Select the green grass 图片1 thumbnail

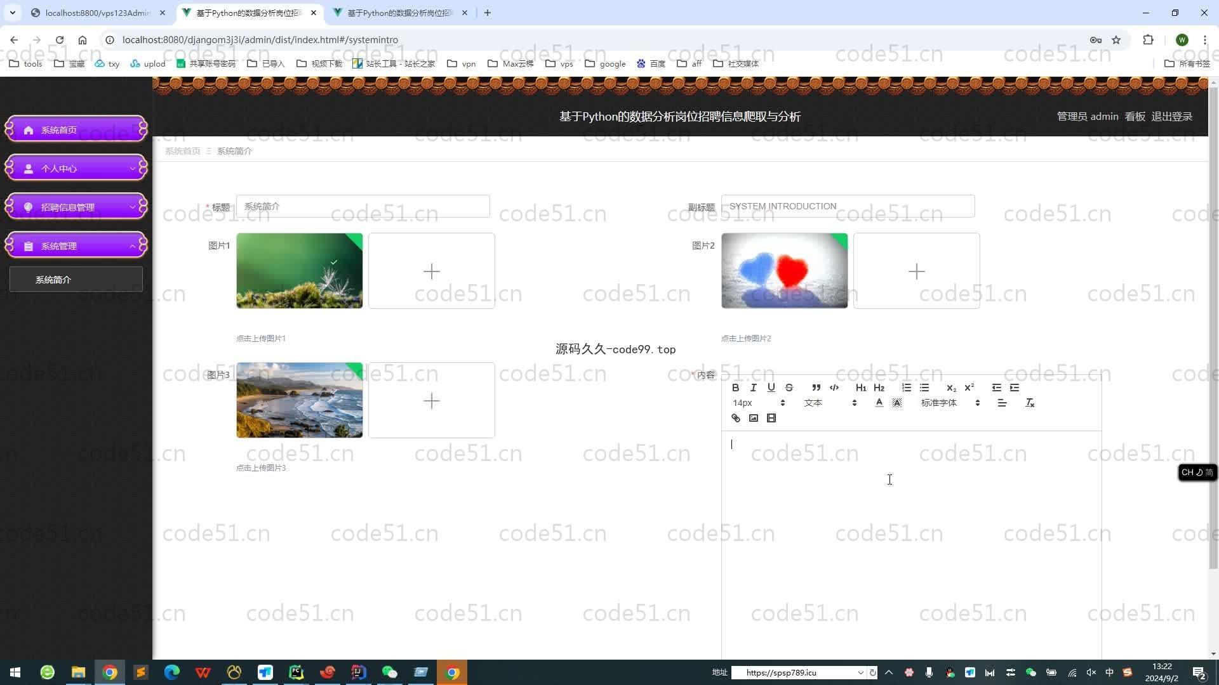[299, 271]
